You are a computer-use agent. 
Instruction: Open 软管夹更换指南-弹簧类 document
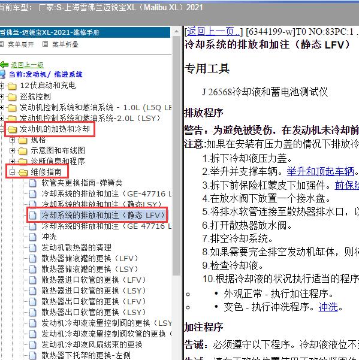[82, 183]
